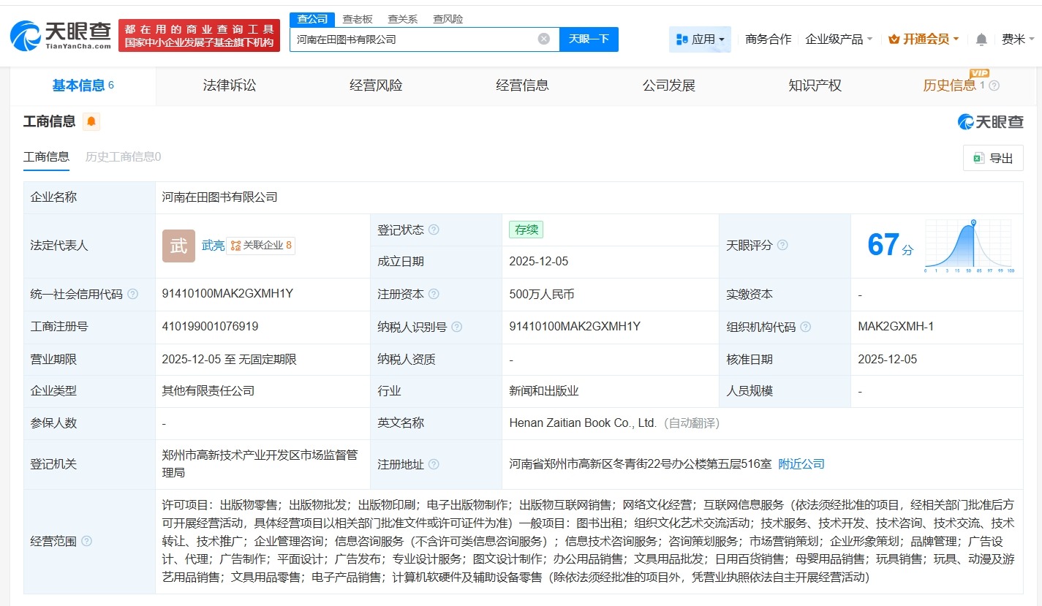Screen dimensions: 1042x606
Task: Open the 附近公司 link near the registered address
Action: click(x=801, y=463)
